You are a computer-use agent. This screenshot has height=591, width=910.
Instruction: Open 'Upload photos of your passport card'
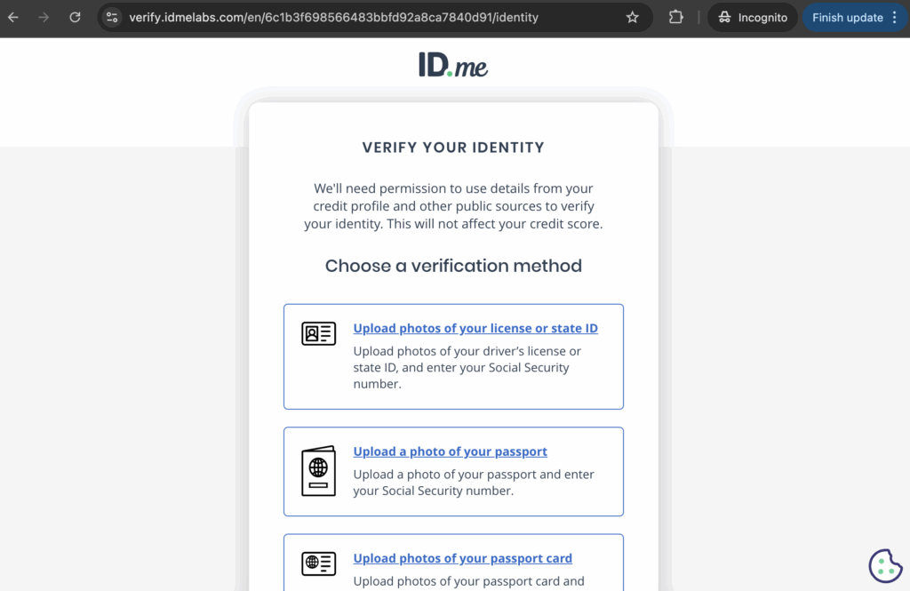coord(462,559)
